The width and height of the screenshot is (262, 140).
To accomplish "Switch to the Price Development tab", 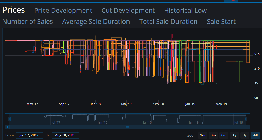I will [63, 11].
